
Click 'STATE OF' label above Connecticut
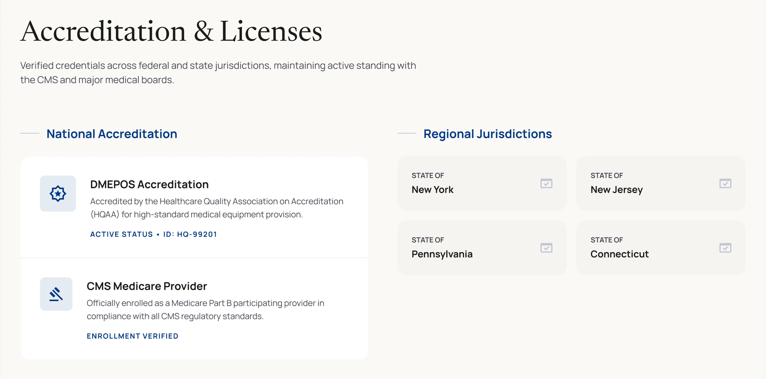click(606, 240)
